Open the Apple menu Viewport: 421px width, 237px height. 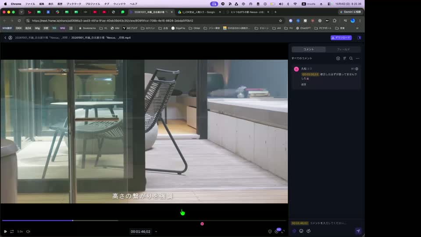coord(5,4)
